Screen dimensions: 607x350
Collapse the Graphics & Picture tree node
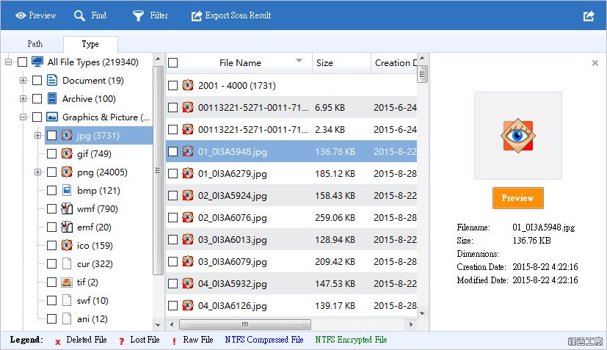(x=23, y=117)
